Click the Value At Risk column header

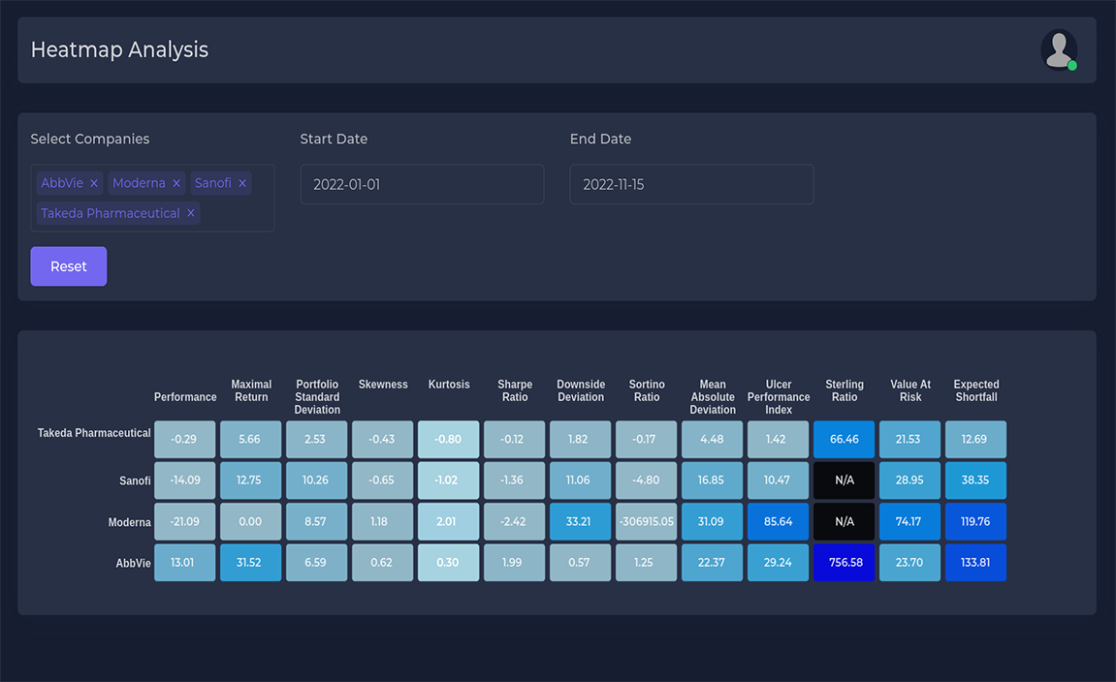909,390
